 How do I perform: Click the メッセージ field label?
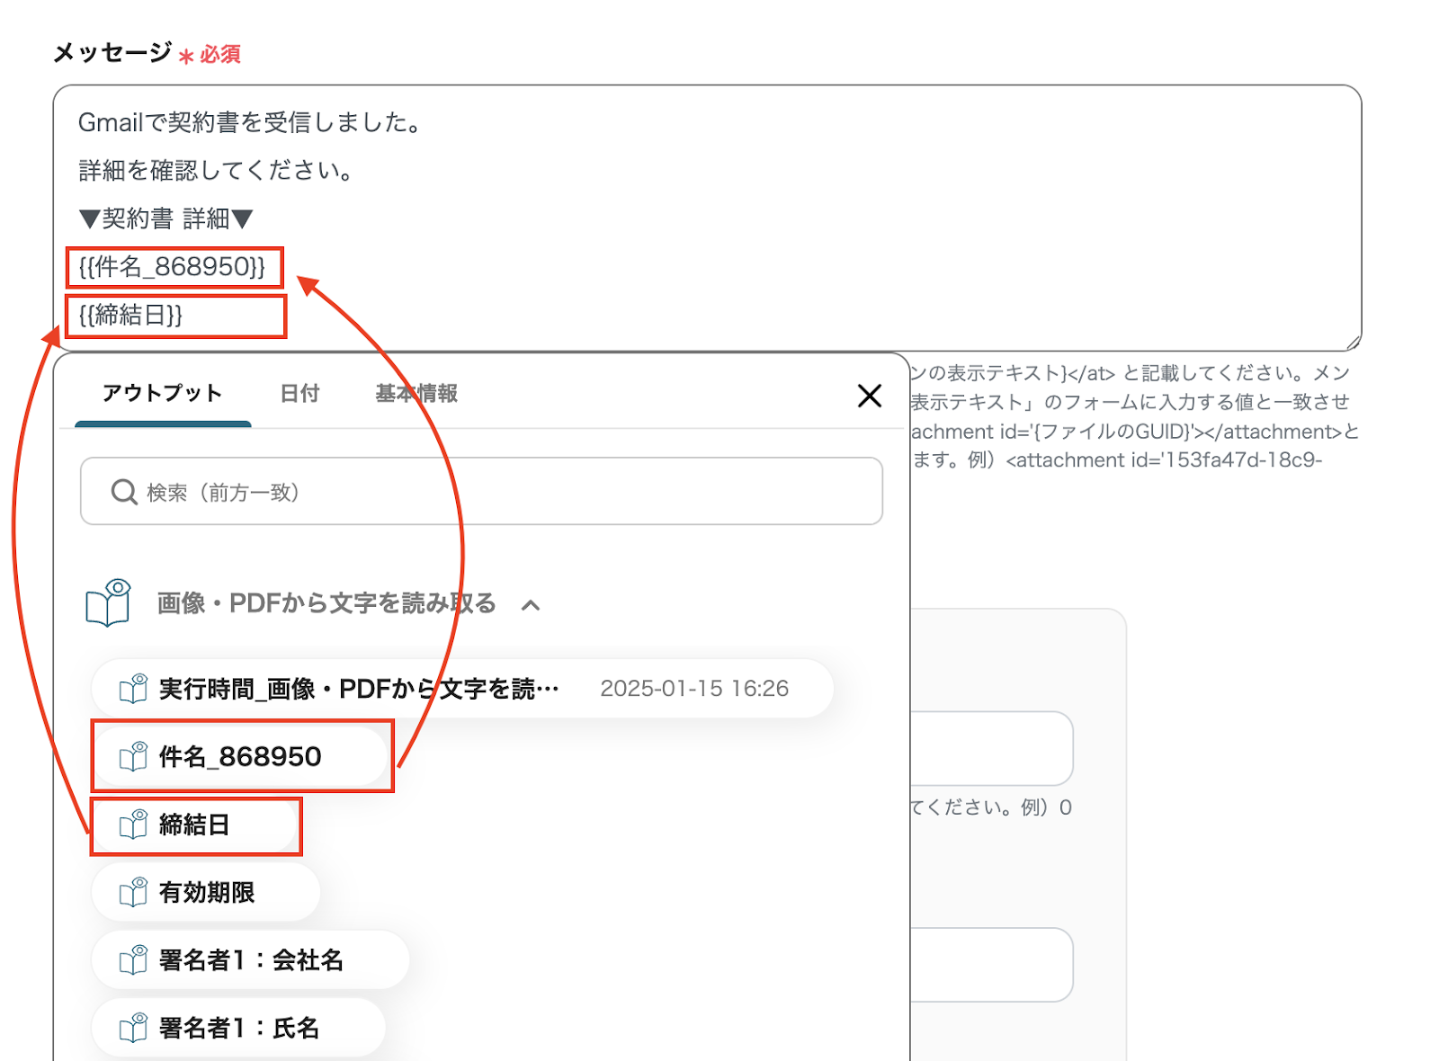[x=112, y=53]
